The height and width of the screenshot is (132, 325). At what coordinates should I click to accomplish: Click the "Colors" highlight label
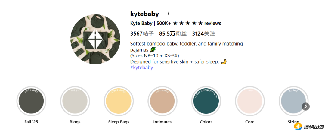click(x=206, y=122)
